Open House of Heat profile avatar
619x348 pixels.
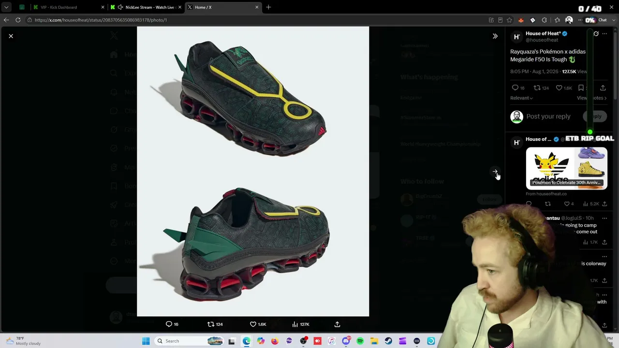coord(516,36)
